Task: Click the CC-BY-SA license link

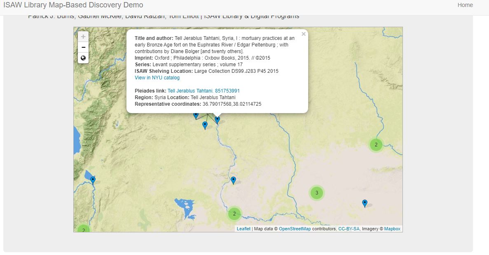Action: click(x=348, y=229)
